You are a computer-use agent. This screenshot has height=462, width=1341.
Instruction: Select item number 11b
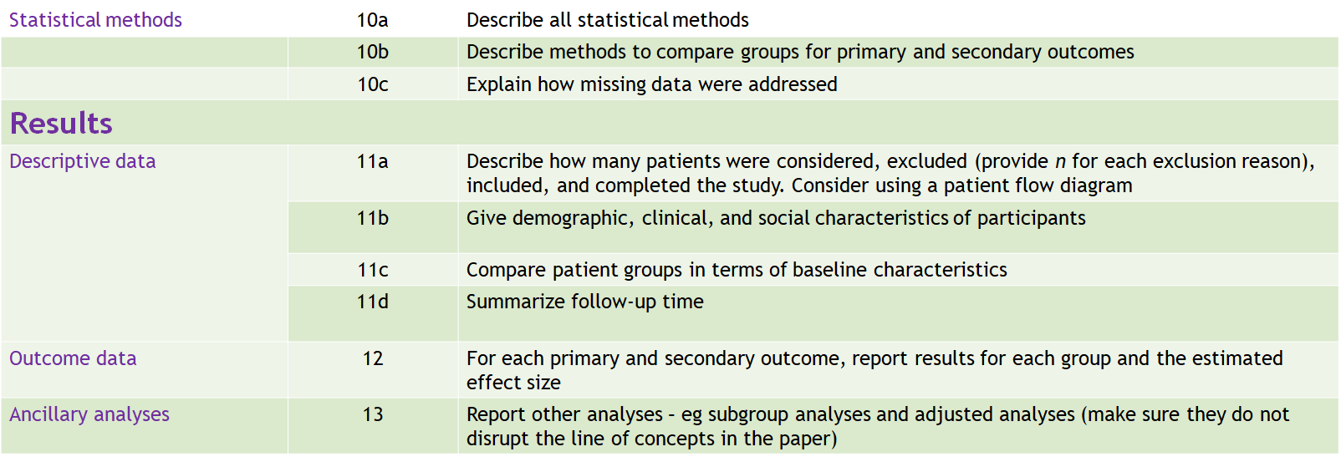[x=372, y=218]
